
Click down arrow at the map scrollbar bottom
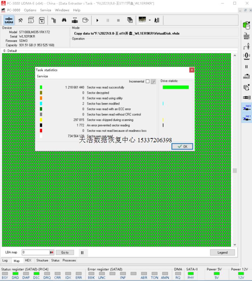coord(234,245)
